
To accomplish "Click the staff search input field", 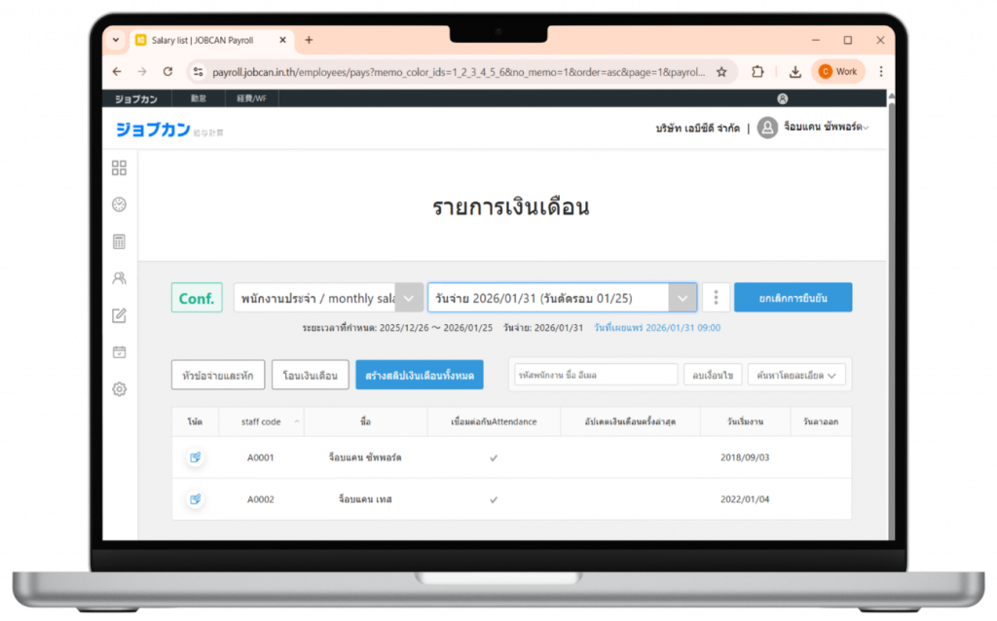I will (595, 375).
